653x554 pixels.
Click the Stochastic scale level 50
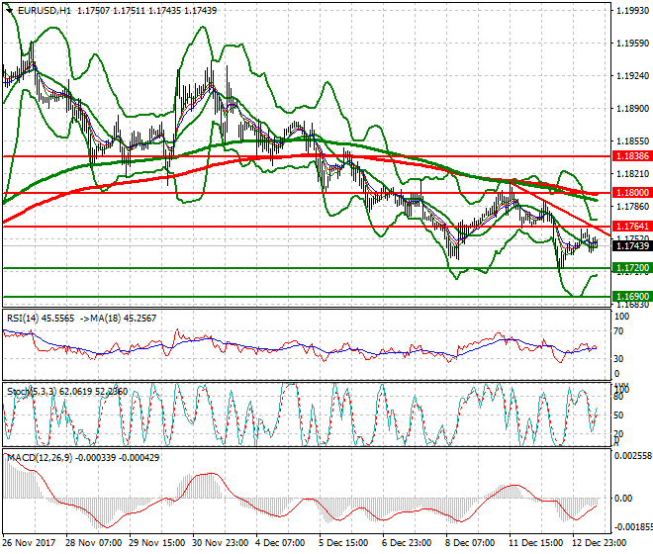point(618,415)
